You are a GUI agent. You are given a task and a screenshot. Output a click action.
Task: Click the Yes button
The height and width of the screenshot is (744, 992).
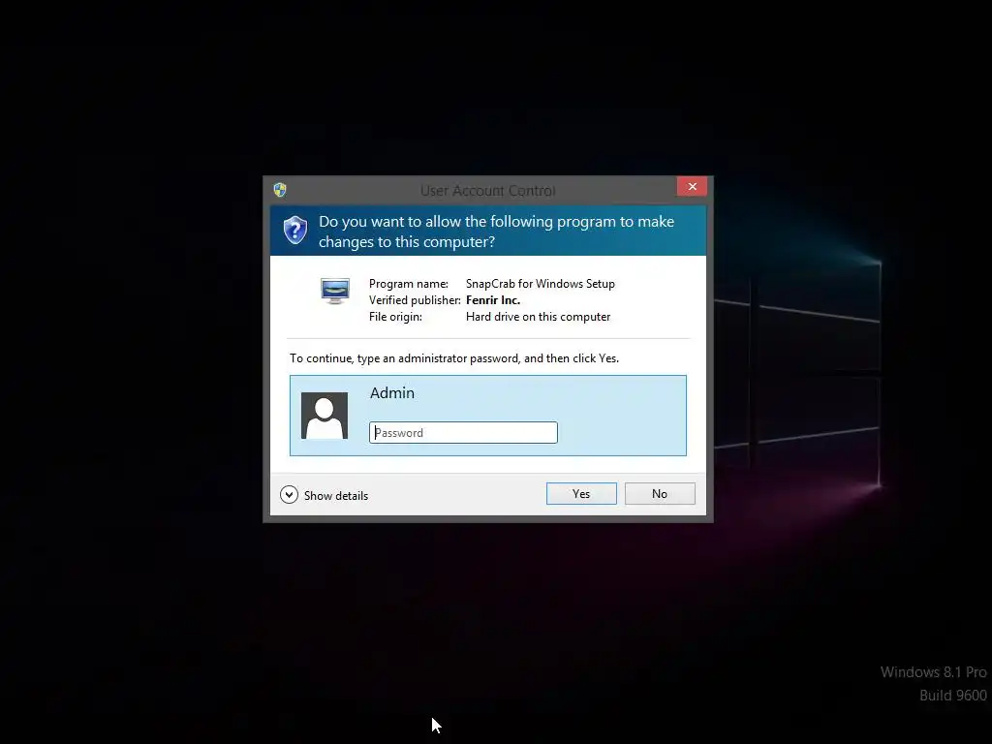coord(581,493)
